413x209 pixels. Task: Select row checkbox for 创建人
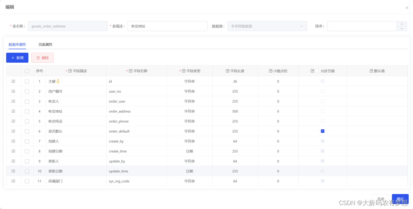(x=27, y=141)
